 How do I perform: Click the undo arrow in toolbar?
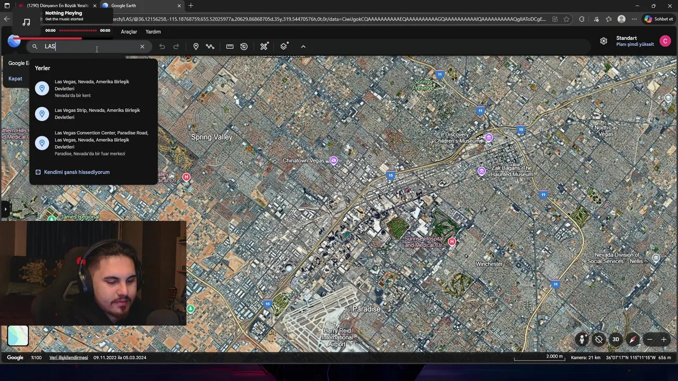point(162,47)
